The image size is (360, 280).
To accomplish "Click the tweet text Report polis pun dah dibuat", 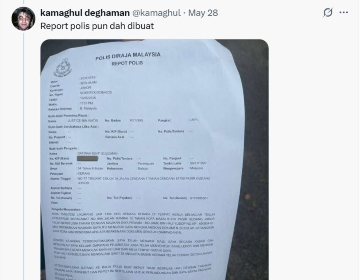I will click(97, 26).
